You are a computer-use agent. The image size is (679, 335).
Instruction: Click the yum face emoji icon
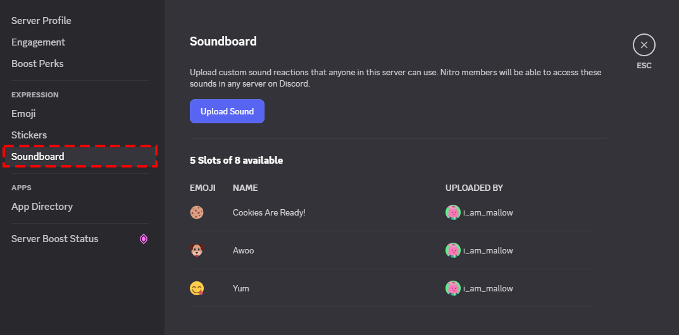pyautogui.click(x=197, y=289)
